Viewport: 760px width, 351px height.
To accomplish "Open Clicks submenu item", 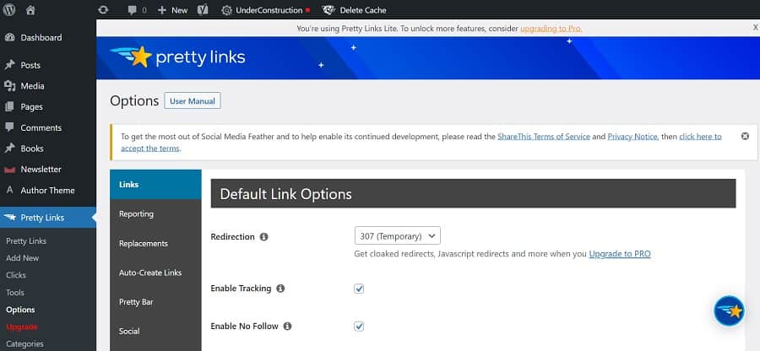I will coord(16,275).
